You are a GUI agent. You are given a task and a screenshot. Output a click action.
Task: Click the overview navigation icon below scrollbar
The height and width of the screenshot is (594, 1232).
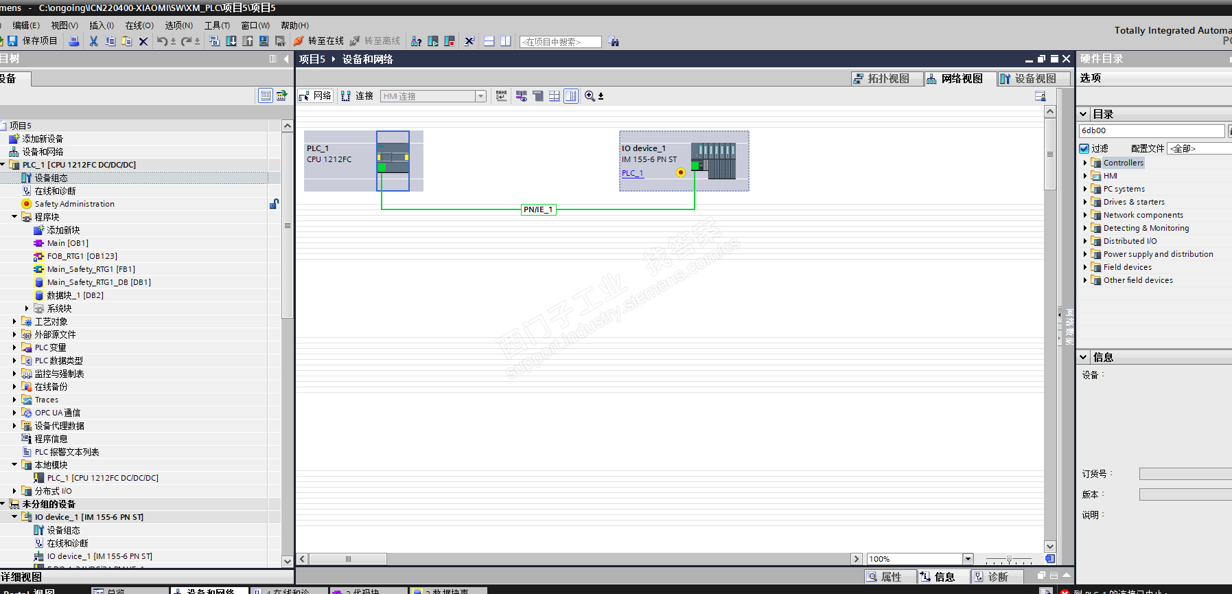[1050, 559]
